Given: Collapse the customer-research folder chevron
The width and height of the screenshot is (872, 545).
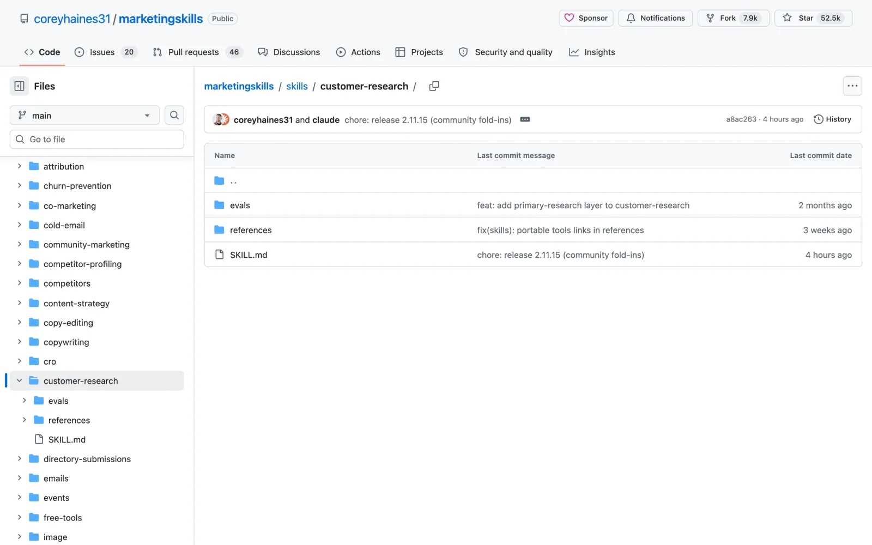Looking at the screenshot, I should [x=19, y=380].
